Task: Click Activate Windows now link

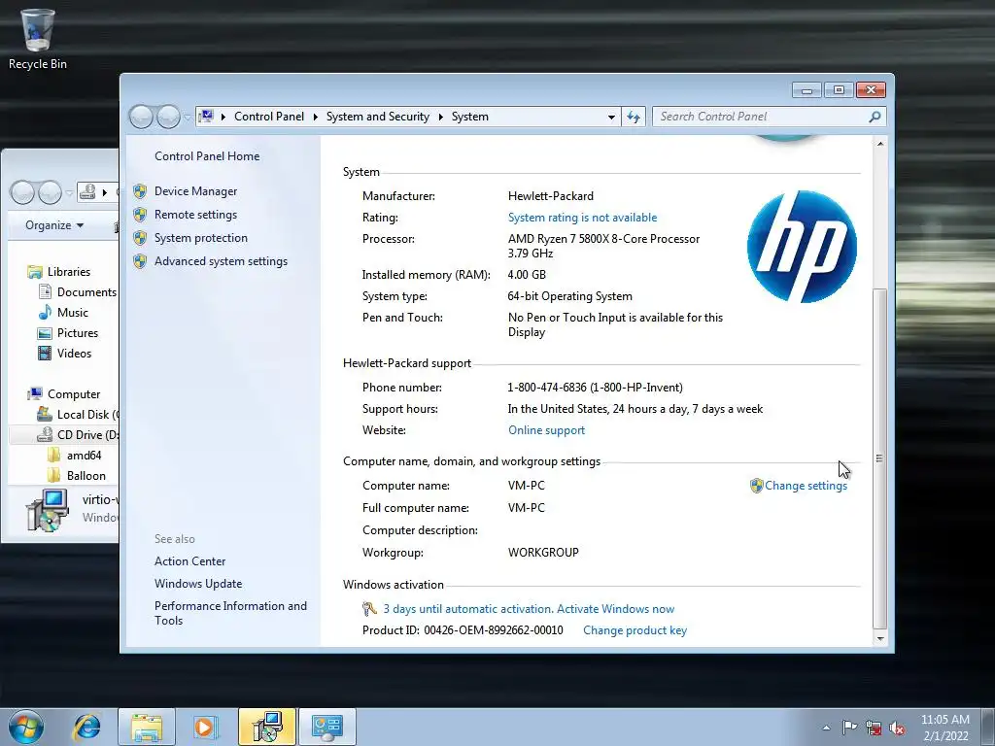Action: click(x=615, y=609)
